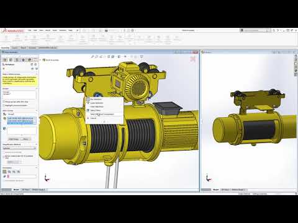Collapse the Orientation section
Screen dimensions: 298x223
[37, 168]
